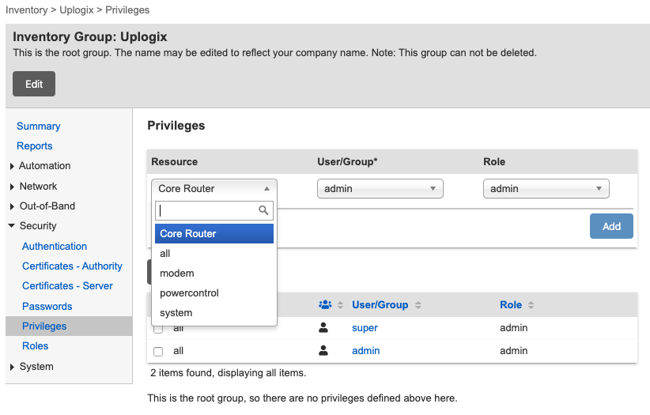Collapse the Security sidebar section
This screenshot has width=650, height=415.
12,226
